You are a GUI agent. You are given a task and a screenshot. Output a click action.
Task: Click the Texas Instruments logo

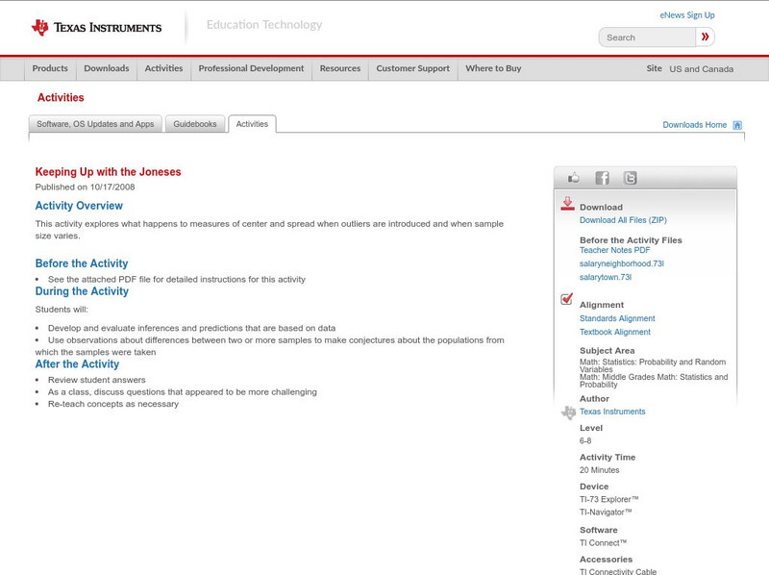(96, 28)
